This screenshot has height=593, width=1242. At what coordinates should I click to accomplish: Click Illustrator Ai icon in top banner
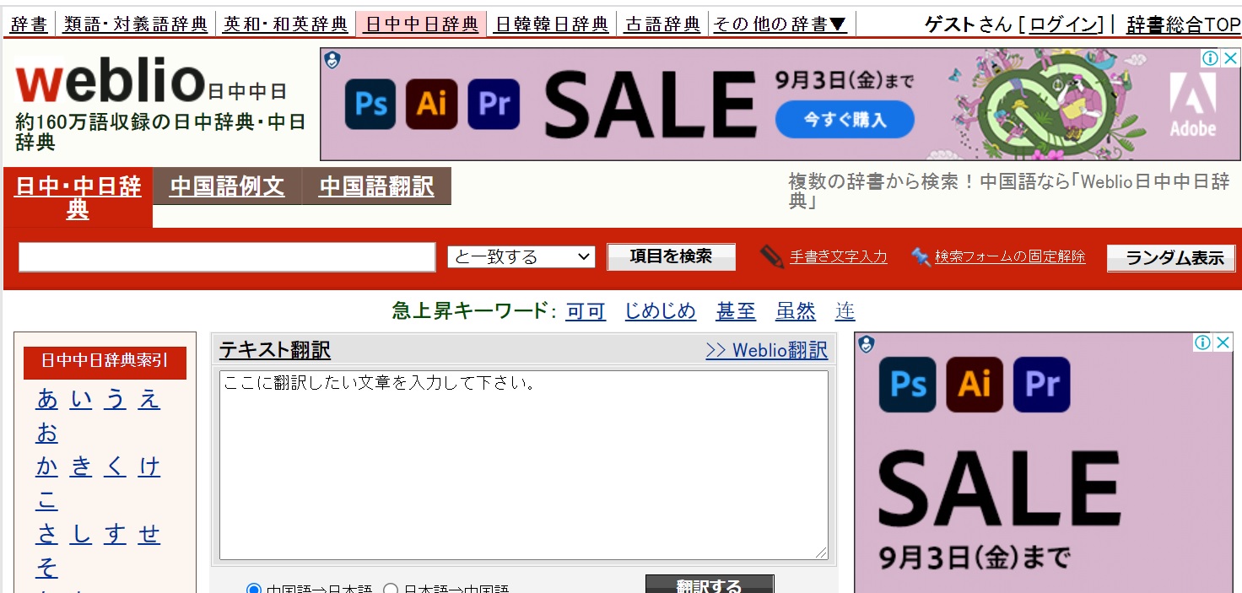coord(431,104)
